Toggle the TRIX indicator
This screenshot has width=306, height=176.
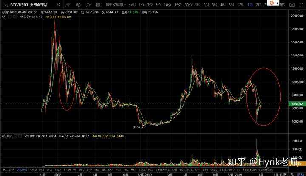58,170
